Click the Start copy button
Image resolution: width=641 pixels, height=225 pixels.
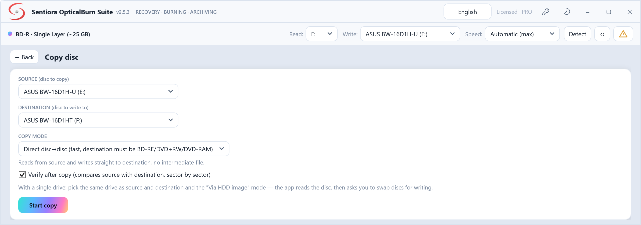point(43,205)
